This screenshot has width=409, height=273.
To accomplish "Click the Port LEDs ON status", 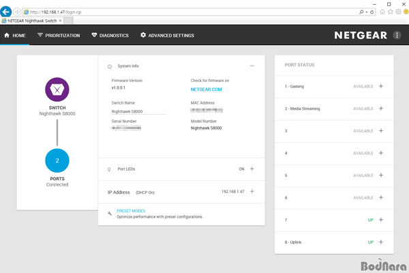I will [241, 169].
